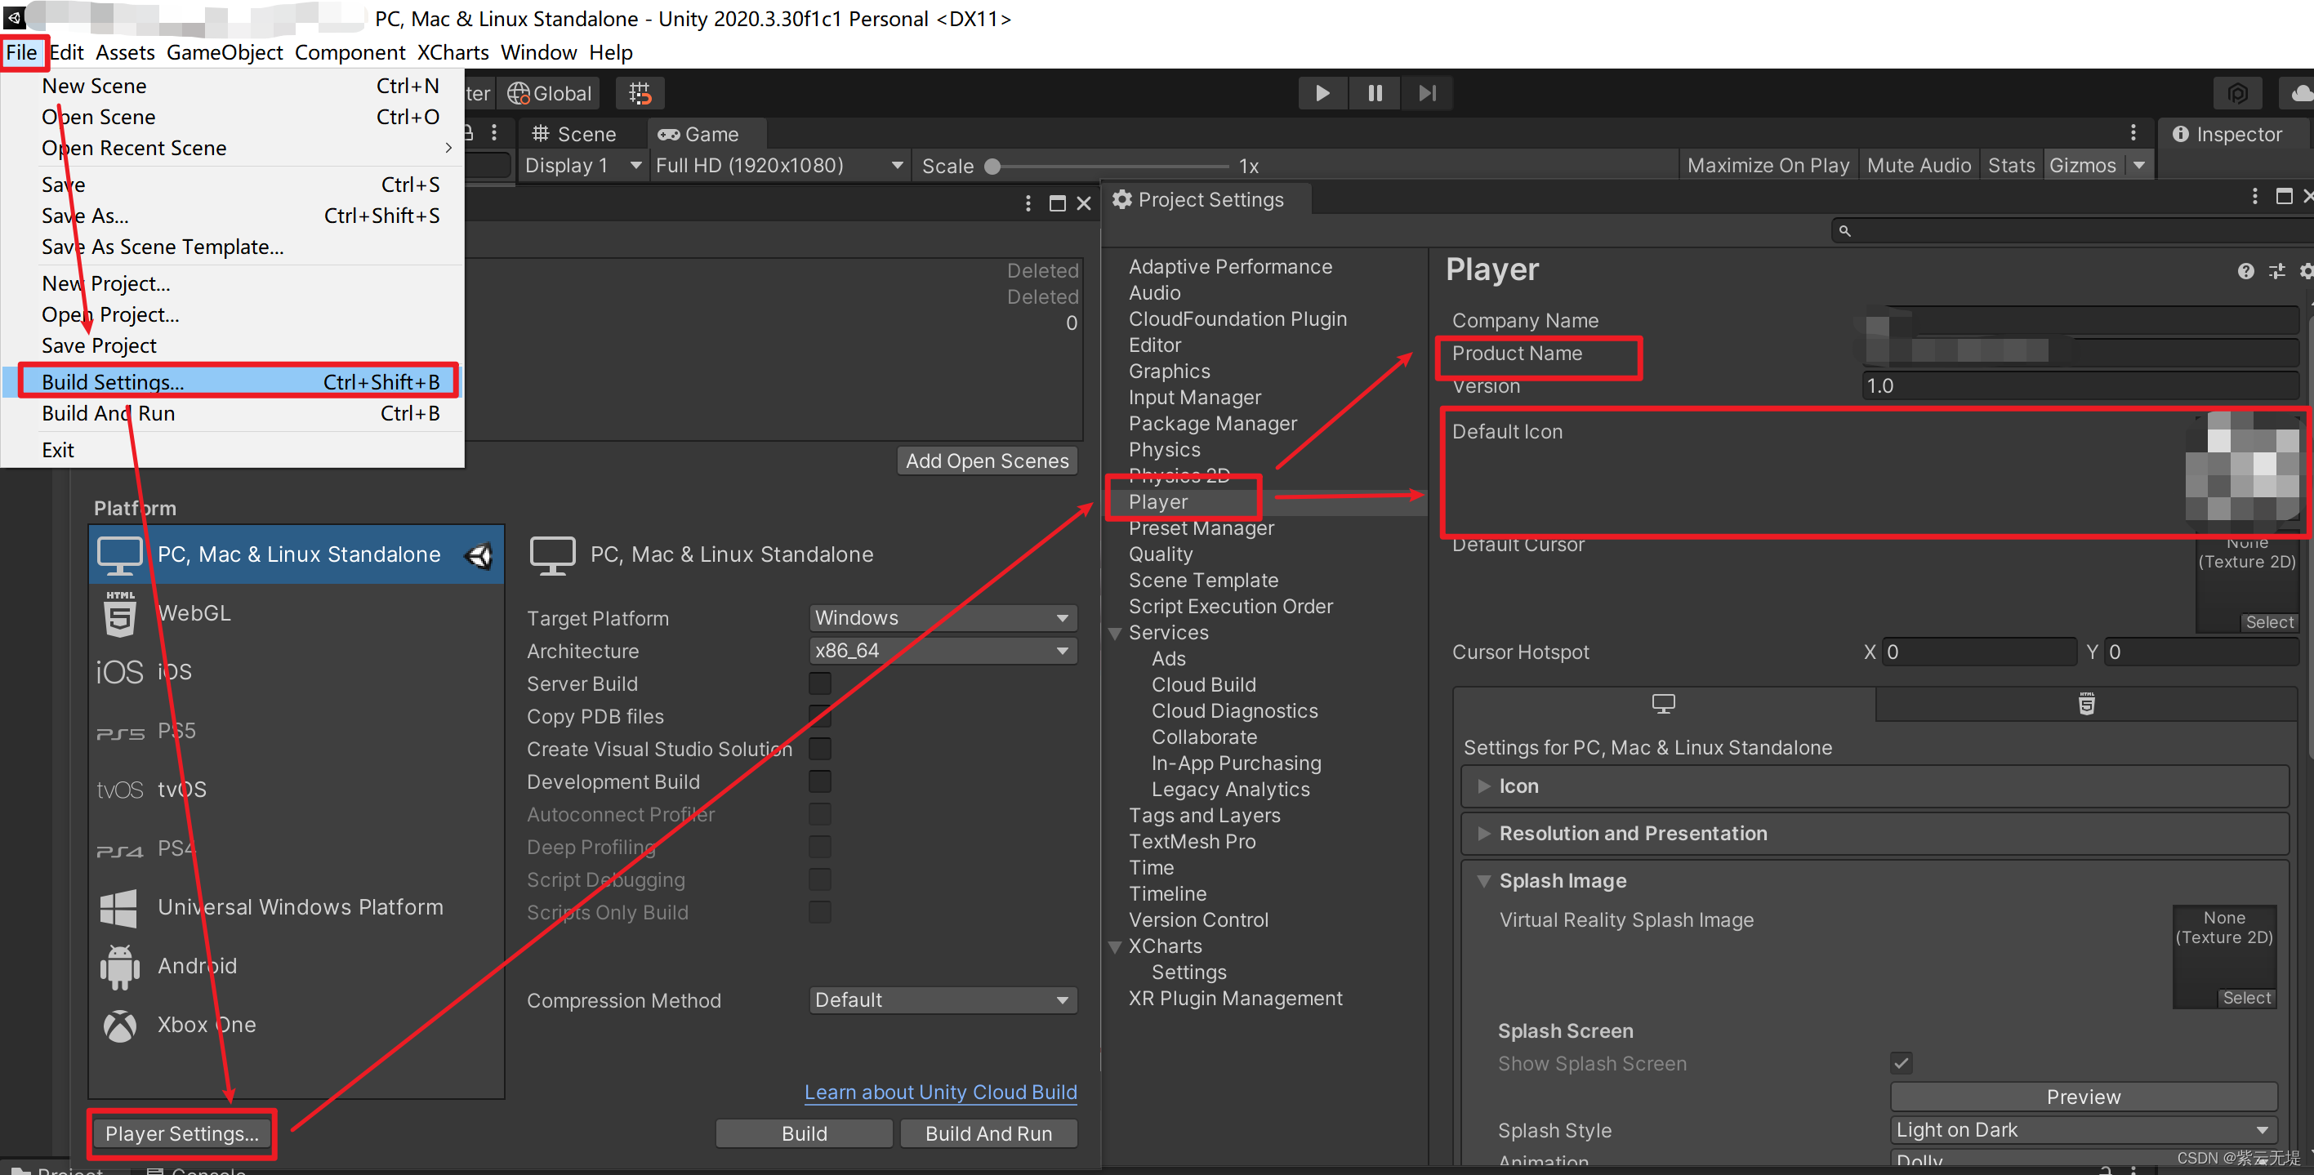
Task: Open the Window menu
Action: click(538, 52)
